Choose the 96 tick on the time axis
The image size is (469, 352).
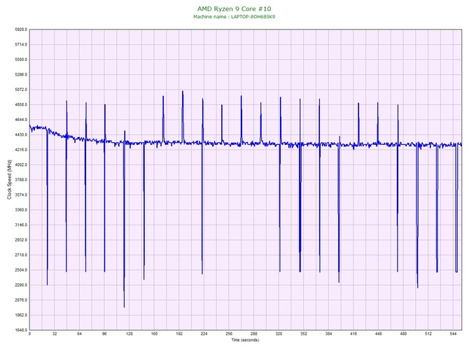pyautogui.click(x=104, y=335)
